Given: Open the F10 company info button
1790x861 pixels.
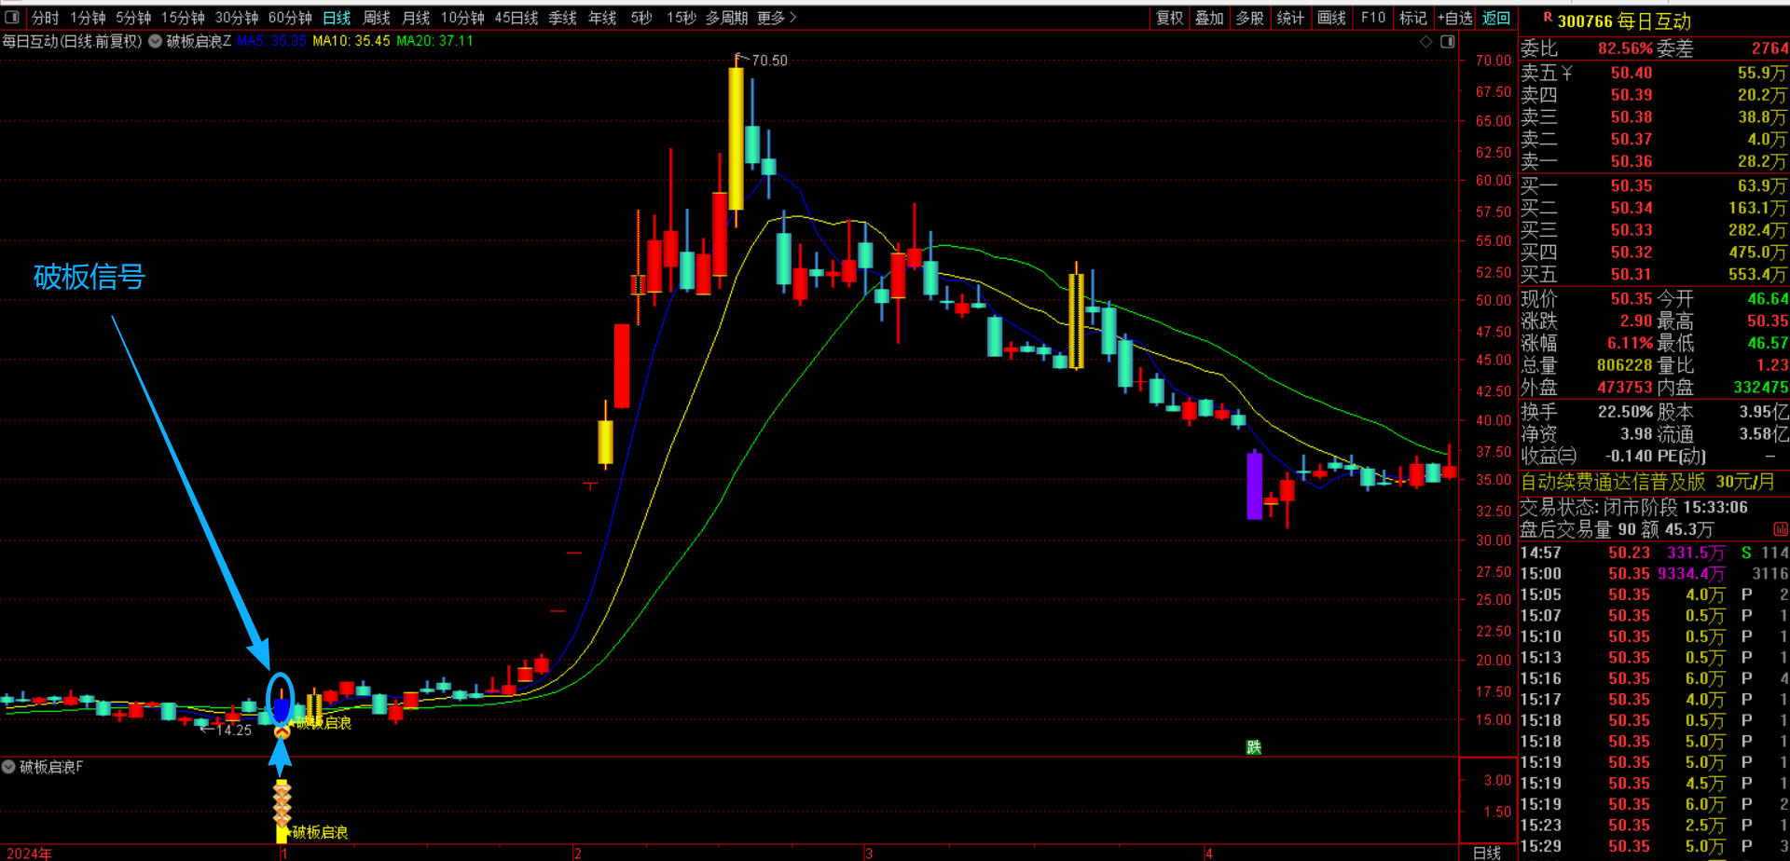Looking at the screenshot, I should pyautogui.click(x=1373, y=18).
